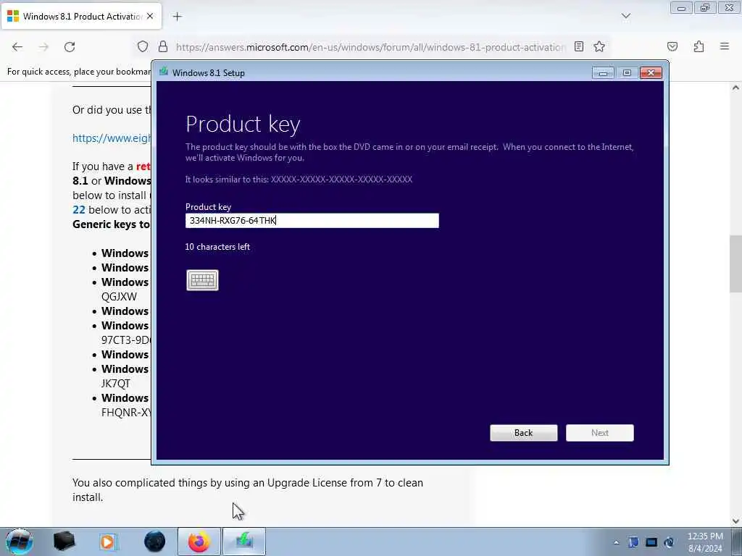This screenshot has height=556, width=742.
Task: Click the '10 characters left' text
Action: pyautogui.click(x=217, y=247)
